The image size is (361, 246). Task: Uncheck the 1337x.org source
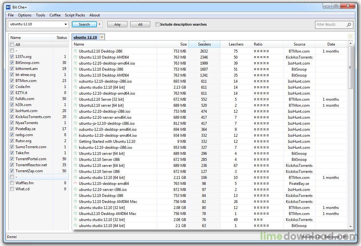(x=12, y=57)
